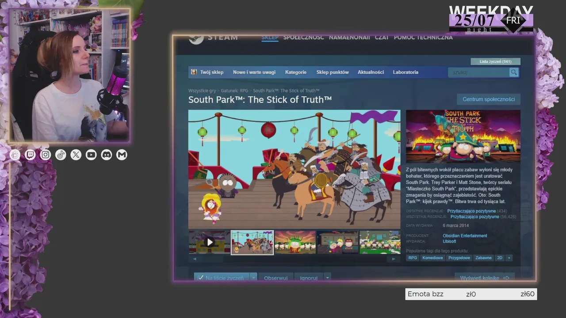Open the Aktualności tab
The height and width of the screenshot is (318, 566).
[371, 72]
